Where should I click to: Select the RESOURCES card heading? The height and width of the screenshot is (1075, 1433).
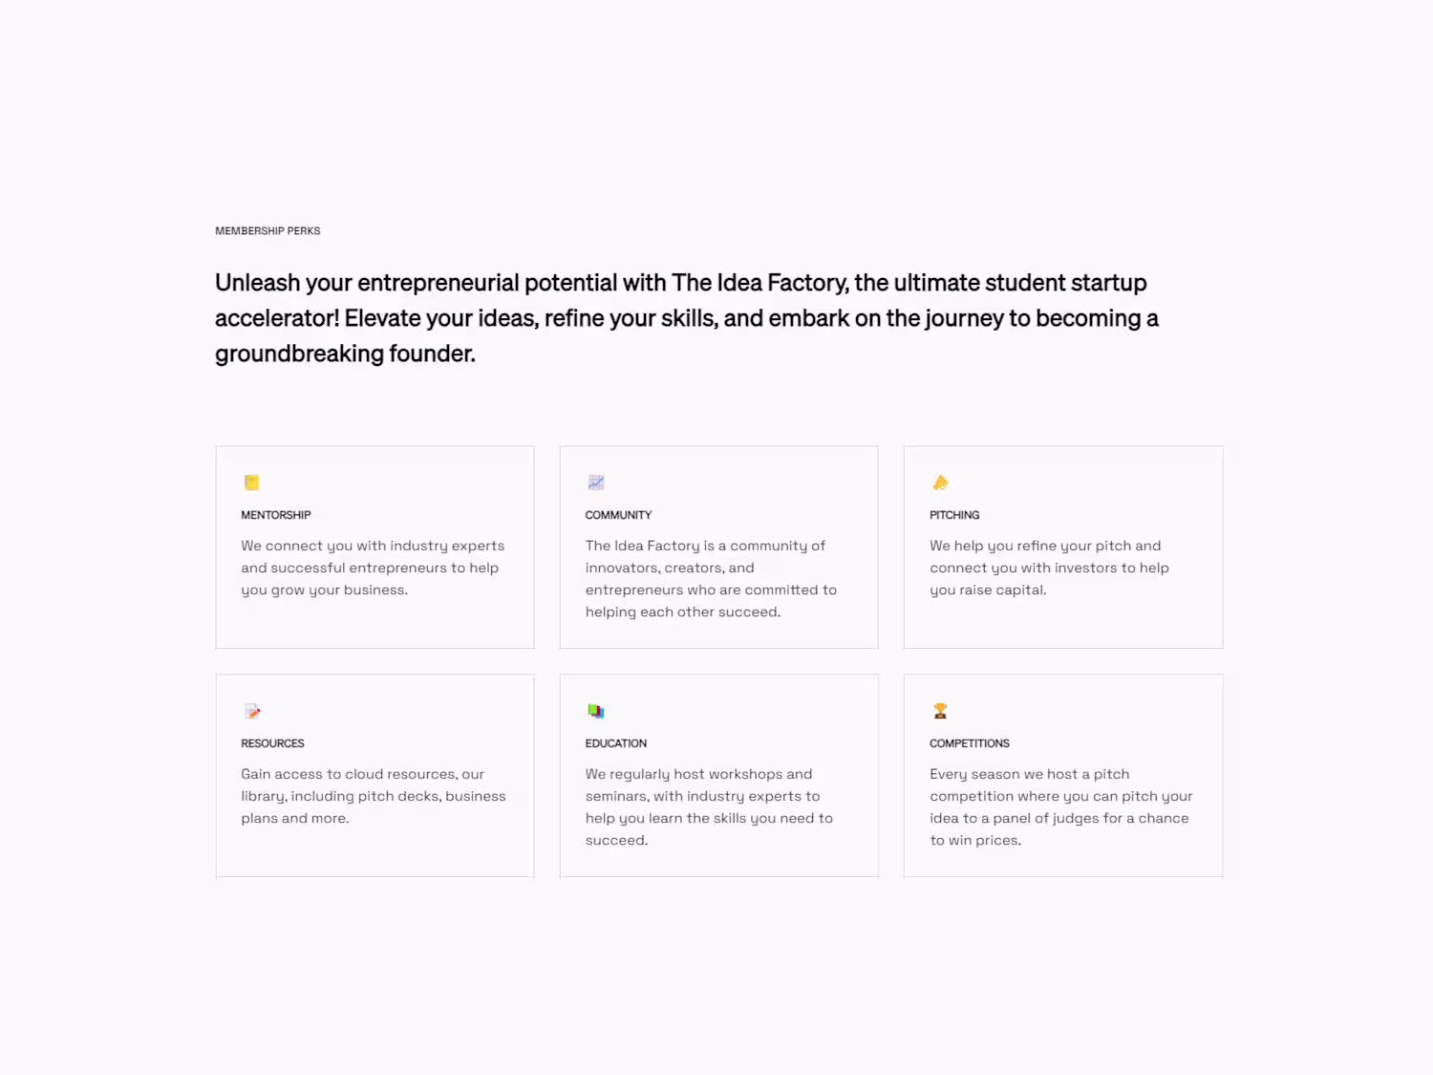[x=272, y=743]
